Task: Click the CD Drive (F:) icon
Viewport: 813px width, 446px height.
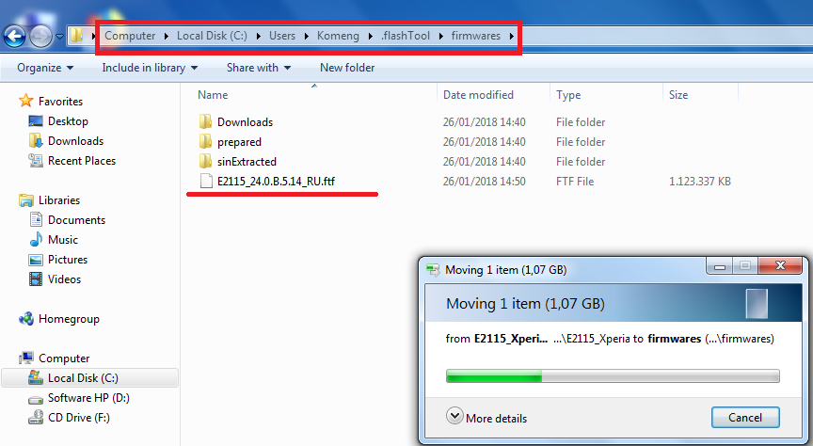Action: (36, 417)
